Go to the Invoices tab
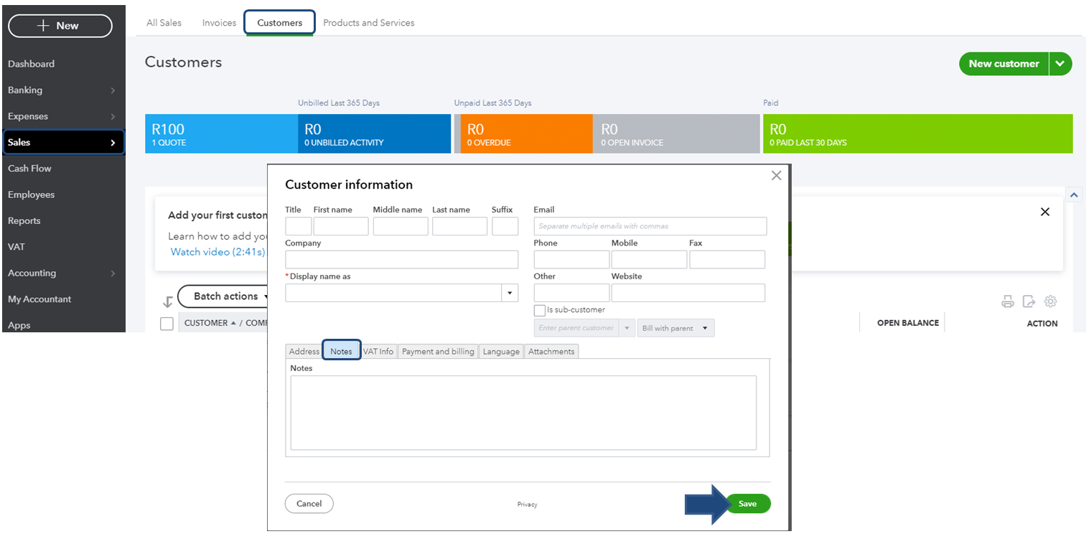This screenshot has width=1086, height=534. [219, 23]
